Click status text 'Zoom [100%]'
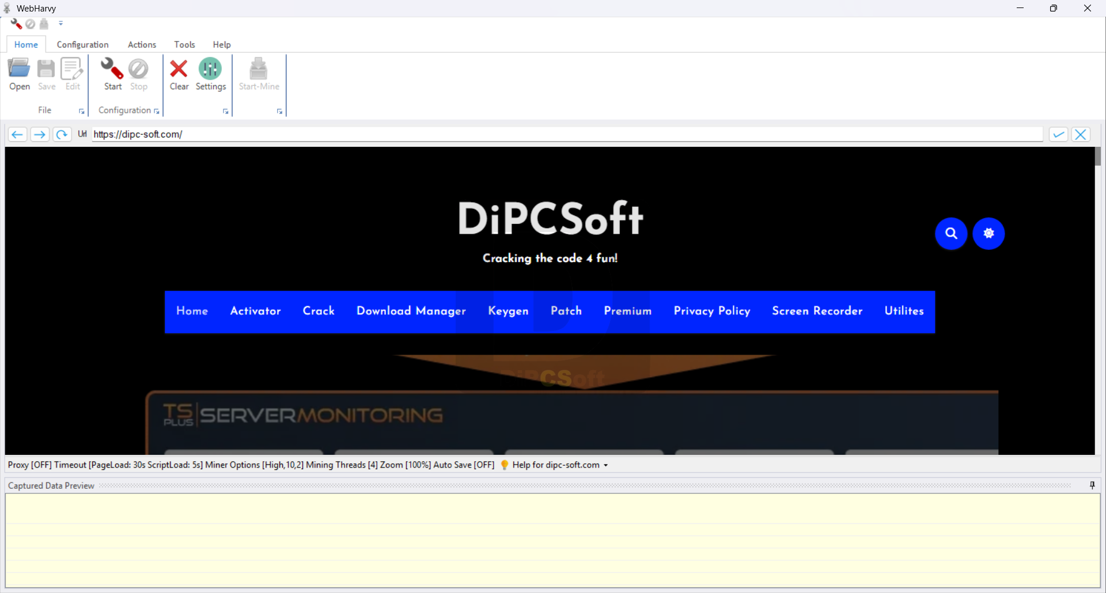The height and width of the screenshot is (593, 1106). pos(406,465)
